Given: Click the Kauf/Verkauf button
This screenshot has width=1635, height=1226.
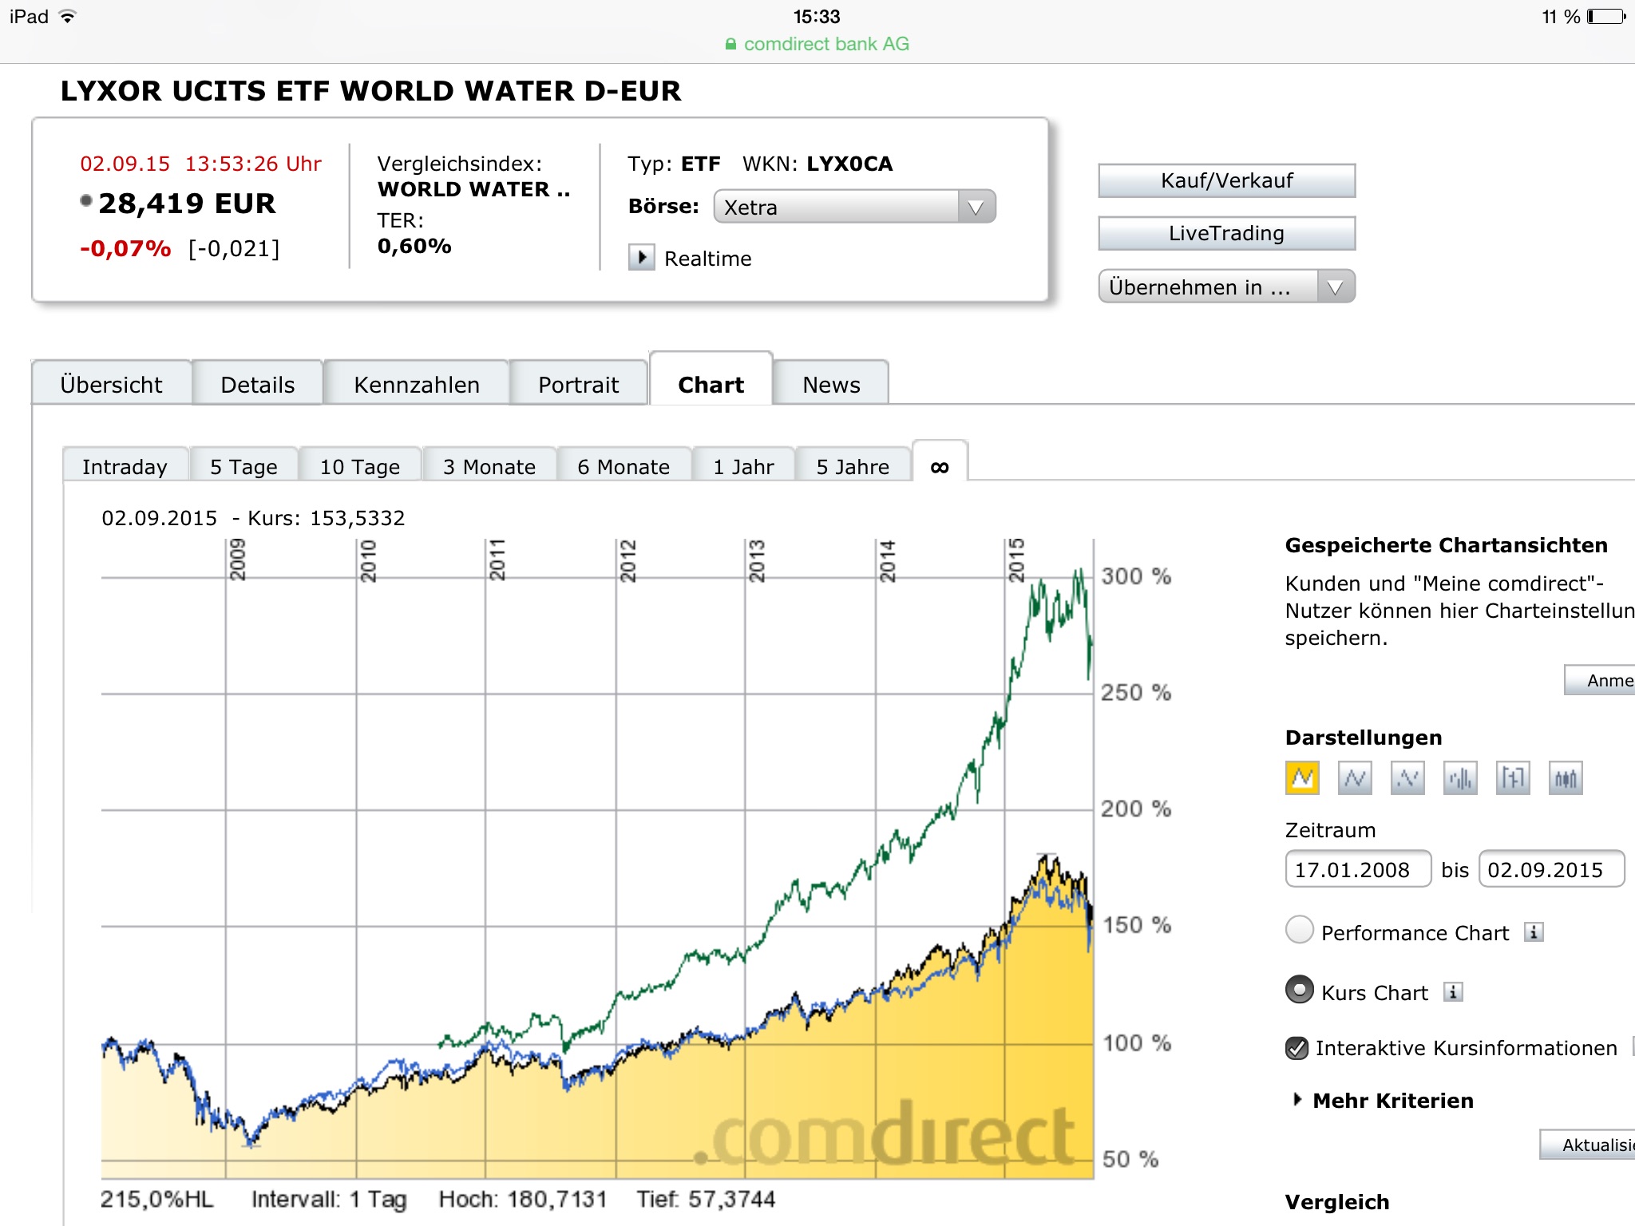Looking at the screenshot, I should click(x=1226, y=180).
